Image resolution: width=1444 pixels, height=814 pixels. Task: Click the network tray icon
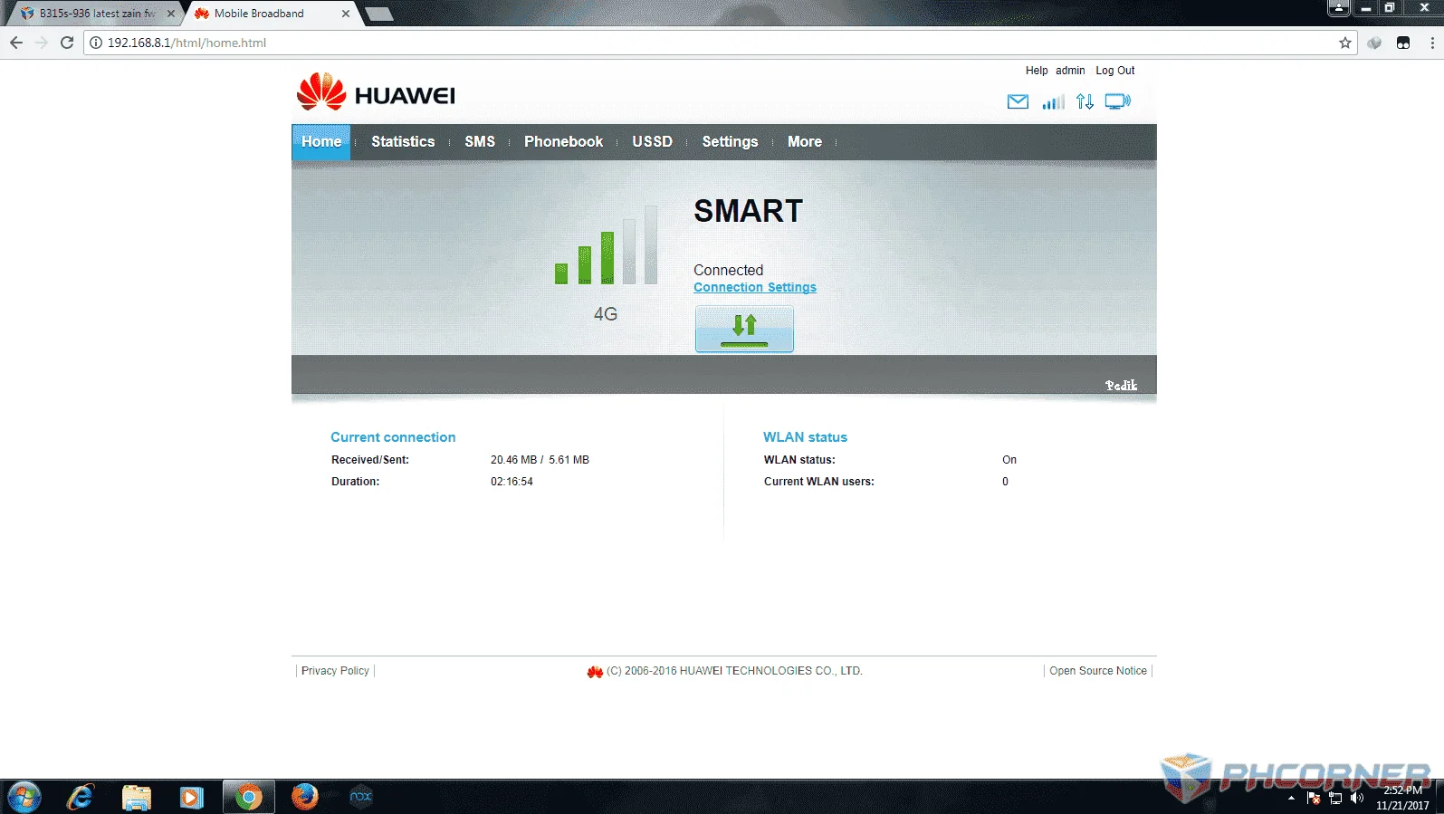coord(1335,798)
